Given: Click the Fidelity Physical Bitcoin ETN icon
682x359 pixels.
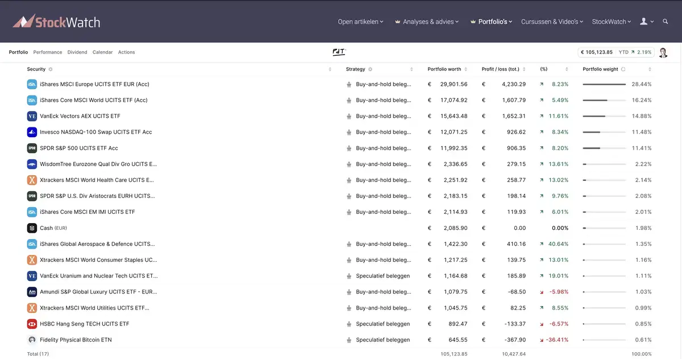Looking at the screenshot, I should (32, 340).
